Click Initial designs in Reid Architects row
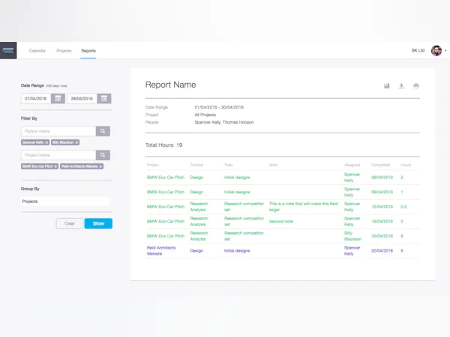 tap(237, 251)
